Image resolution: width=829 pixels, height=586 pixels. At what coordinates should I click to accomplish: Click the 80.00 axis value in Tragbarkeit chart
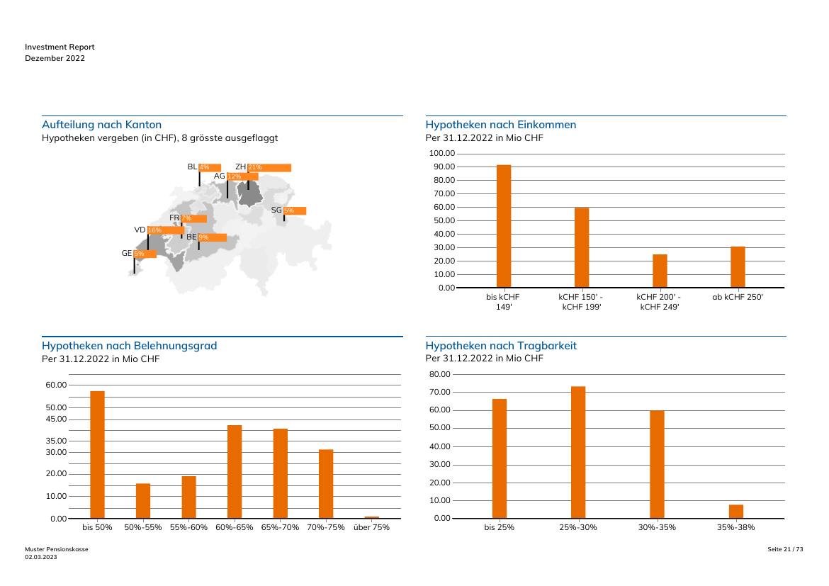tap(440, 374)
